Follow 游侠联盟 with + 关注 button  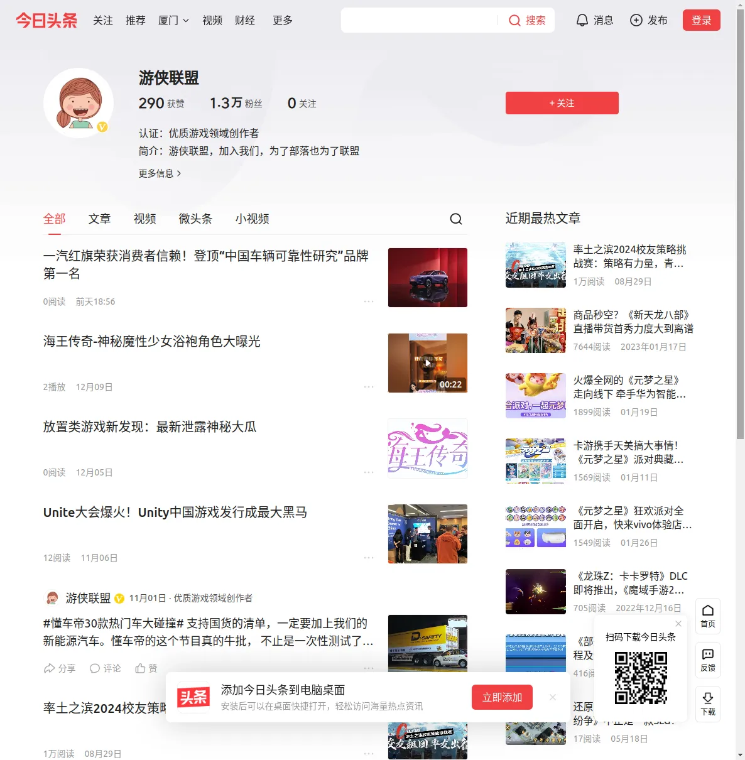coord(562,103)
